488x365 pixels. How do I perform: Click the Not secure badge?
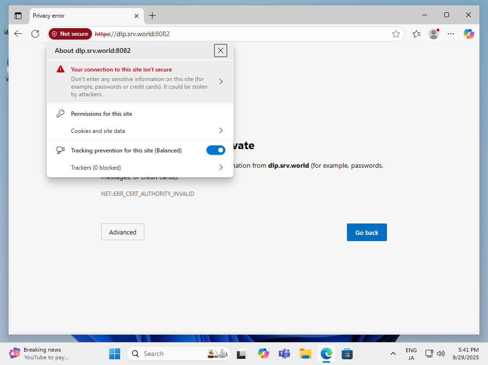70,34
